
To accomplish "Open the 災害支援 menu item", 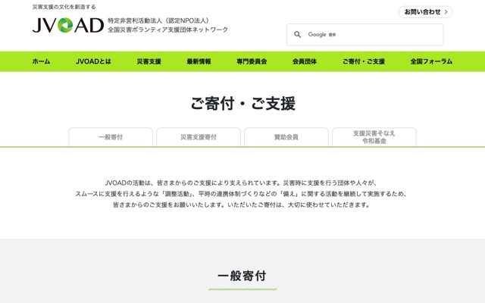I will [149, 61].
